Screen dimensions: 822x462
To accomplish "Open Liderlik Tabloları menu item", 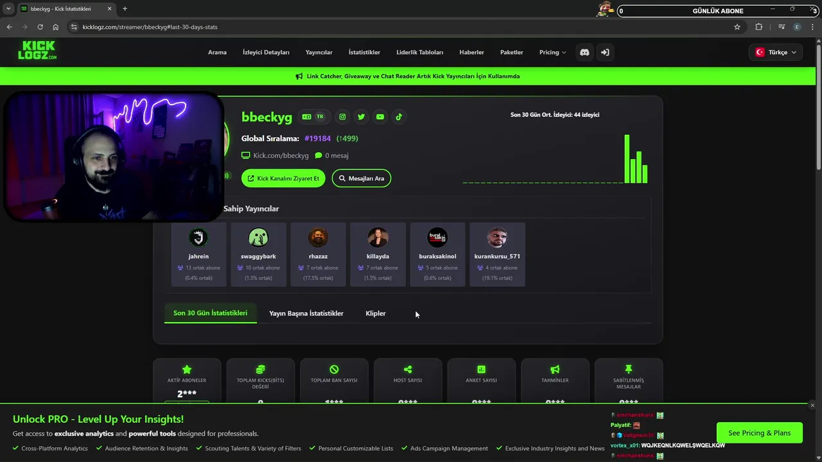I will (x=420, y=52).
